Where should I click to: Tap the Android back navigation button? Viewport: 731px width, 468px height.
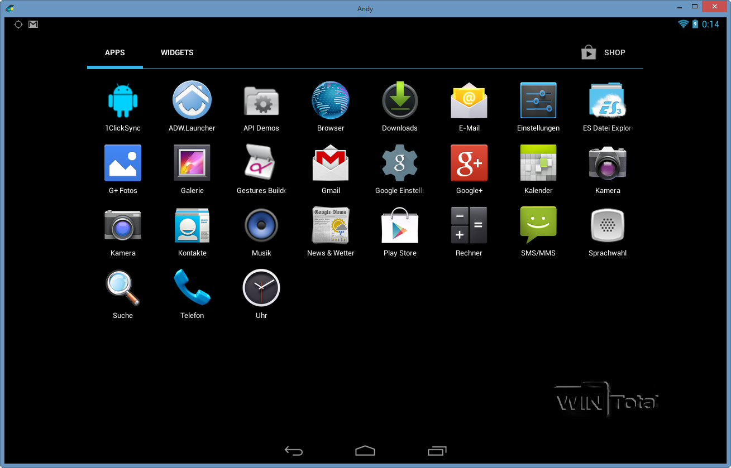coord(294,451)
